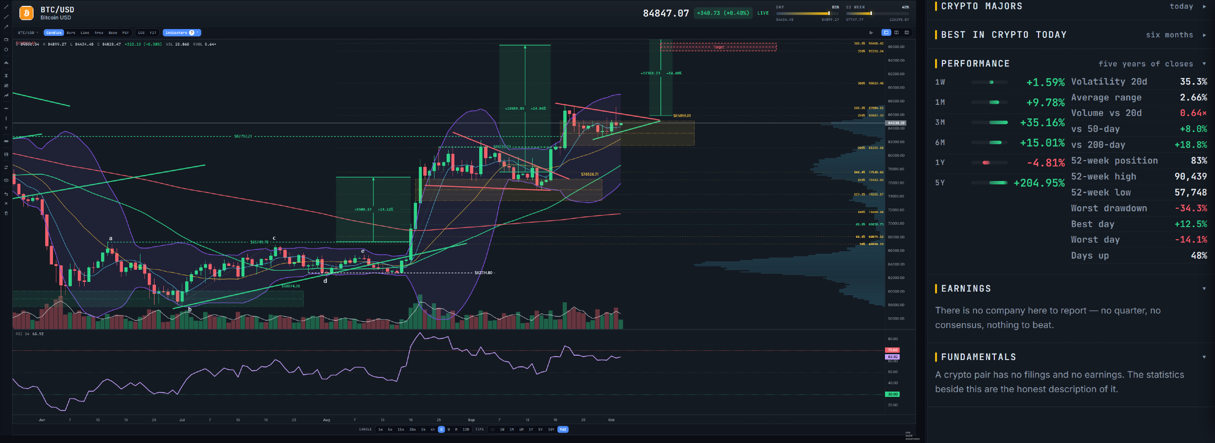Toggle the FIT scale option
Image resolution: width=1215 pixels, height=443 pixels.
tap(153, 33)
